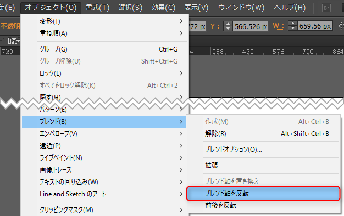
Task: Click the 不透明 opacity label link
Action: (10, 26)
